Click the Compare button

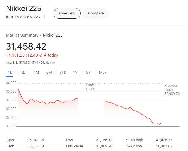96,13
